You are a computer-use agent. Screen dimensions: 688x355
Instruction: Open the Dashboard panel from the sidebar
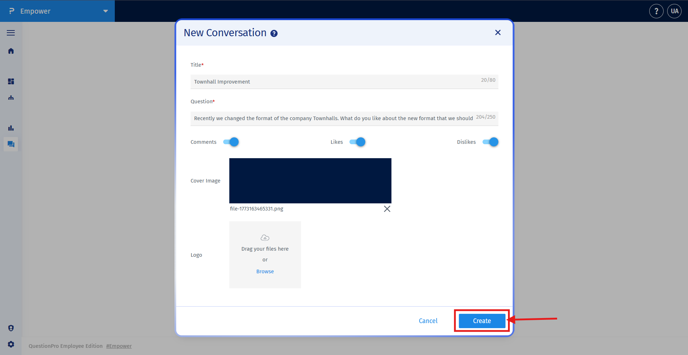click(11, 81)
